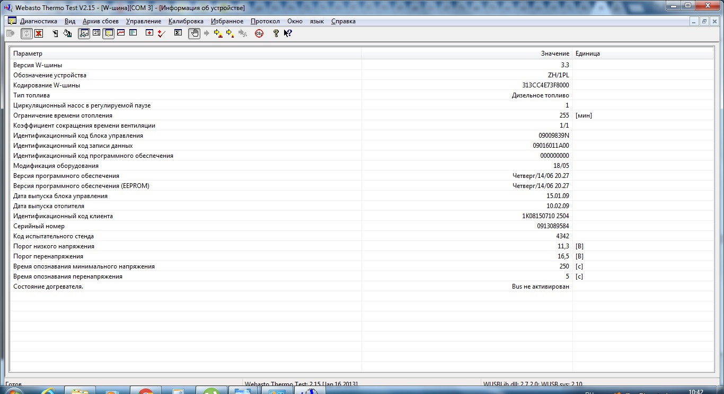The height and width of the screenshot is (394, 724).
Task: Click the red X stop diagnosis icon
Action: coord(39,33)
